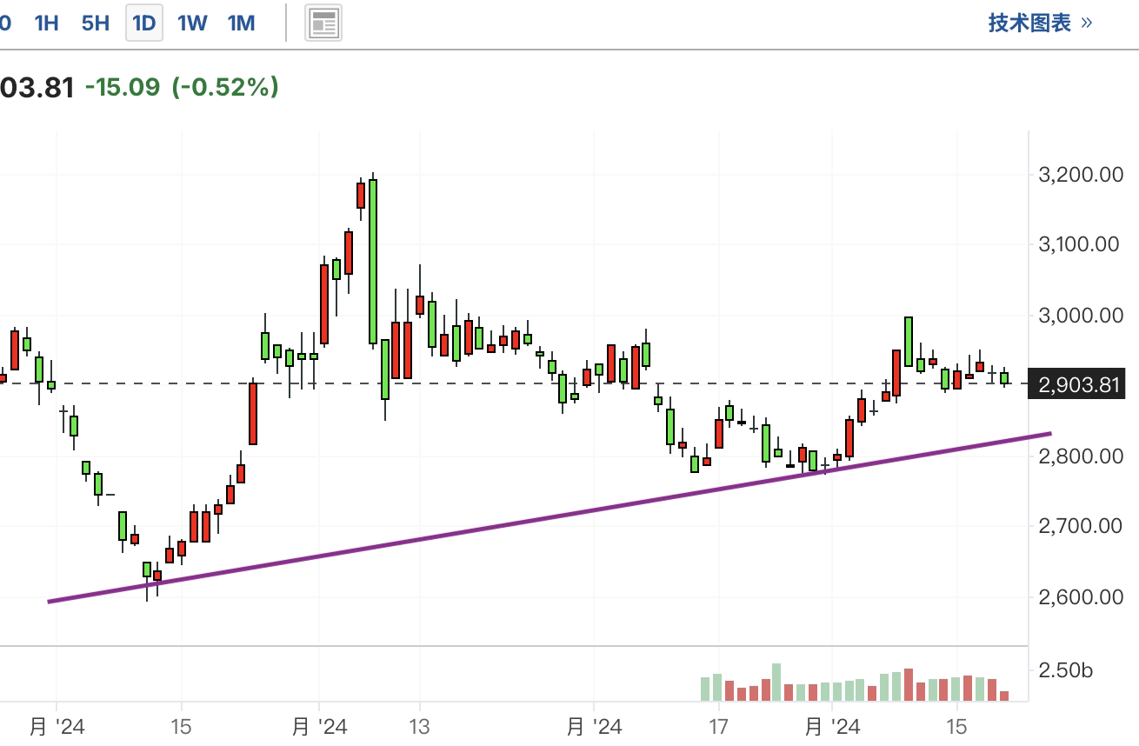
Task: Open the 技术图表 link
Action: pyautogui.click(x=1040, y=23)
